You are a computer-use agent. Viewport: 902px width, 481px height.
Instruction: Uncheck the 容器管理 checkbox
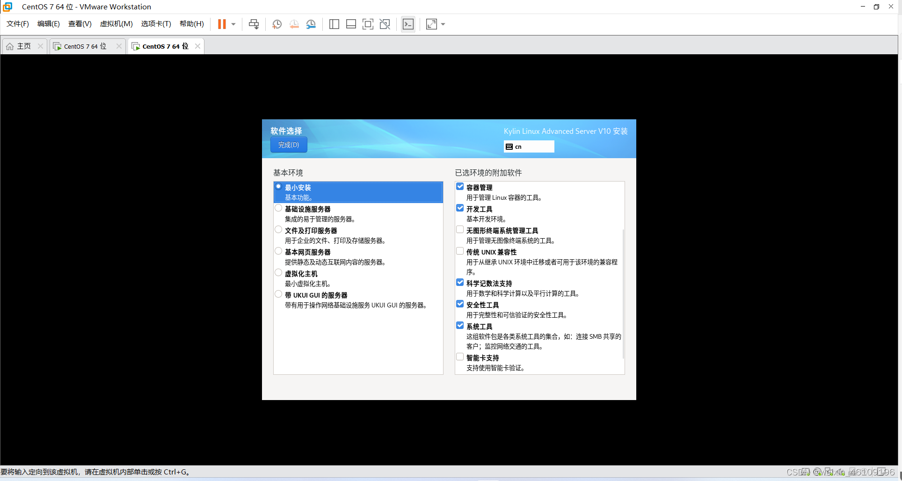pos(460,187)
